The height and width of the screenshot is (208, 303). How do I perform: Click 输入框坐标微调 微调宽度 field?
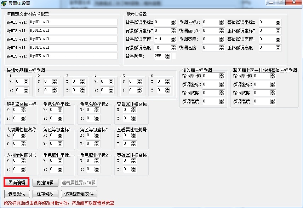point(210,93)
